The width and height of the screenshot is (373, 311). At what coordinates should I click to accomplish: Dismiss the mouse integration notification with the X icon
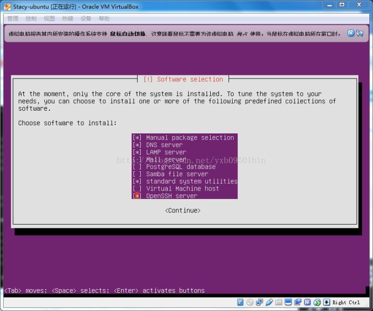[351, 33]
